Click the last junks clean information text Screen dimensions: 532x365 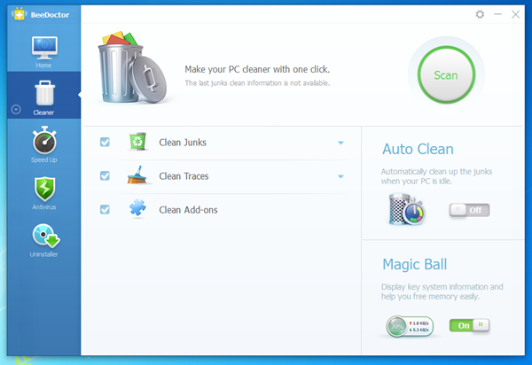tap(257, 83)
